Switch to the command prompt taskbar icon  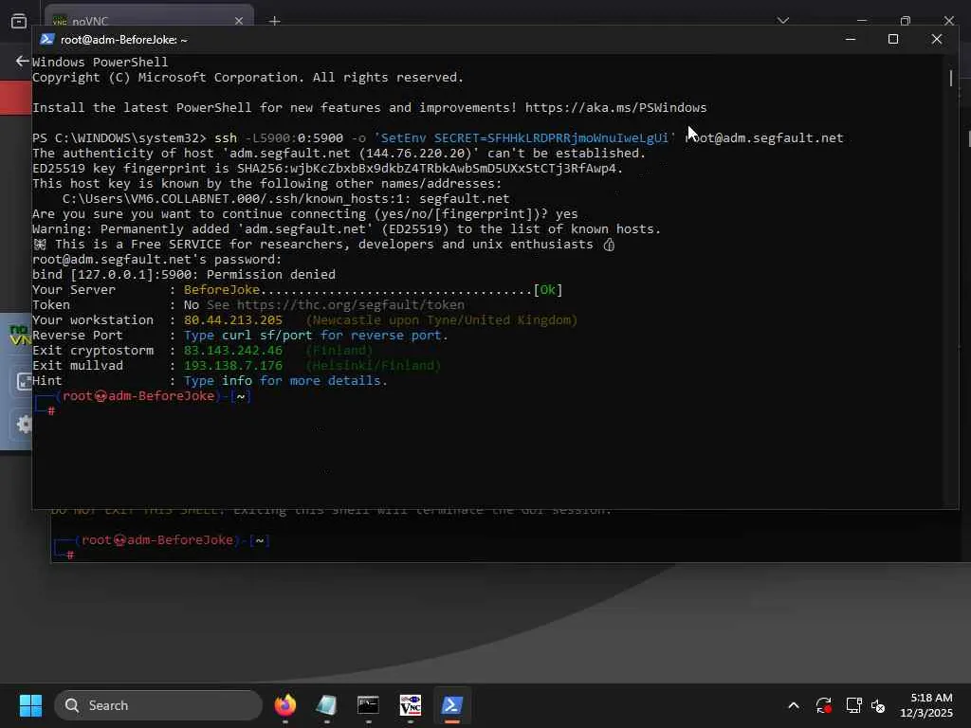pyautogui.click(x=369, y=705)
